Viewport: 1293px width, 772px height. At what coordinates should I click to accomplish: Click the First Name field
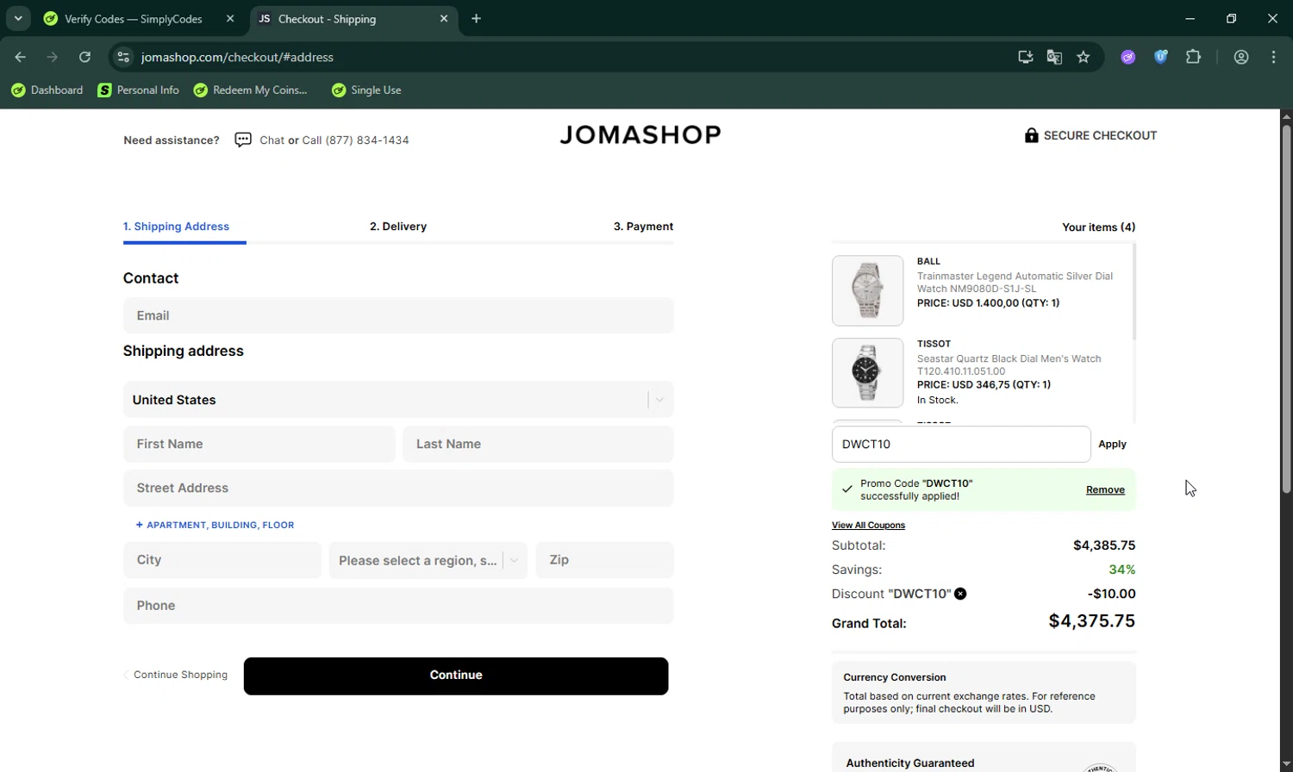click(259, 444)
